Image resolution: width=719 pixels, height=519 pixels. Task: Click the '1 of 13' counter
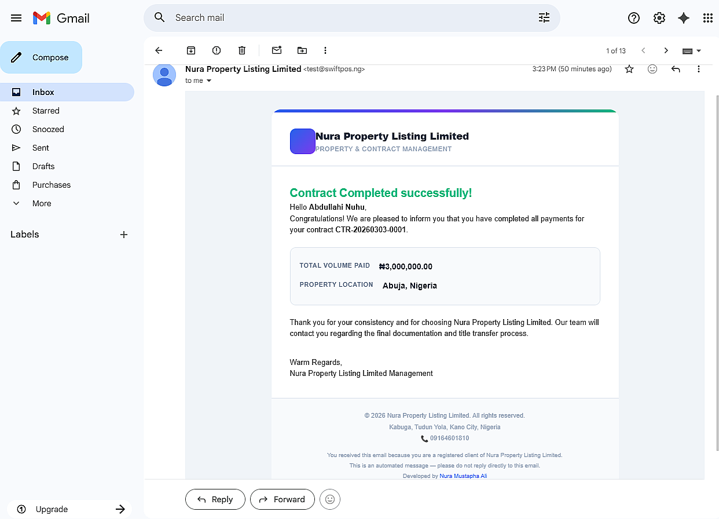tap(616, 51)
